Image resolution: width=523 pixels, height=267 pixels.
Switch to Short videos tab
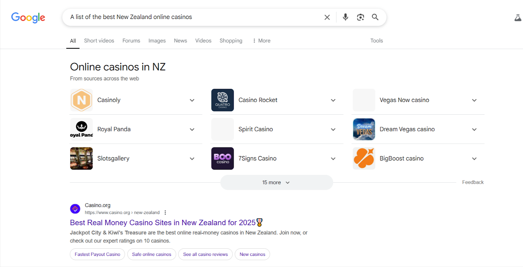coord(99,41)
